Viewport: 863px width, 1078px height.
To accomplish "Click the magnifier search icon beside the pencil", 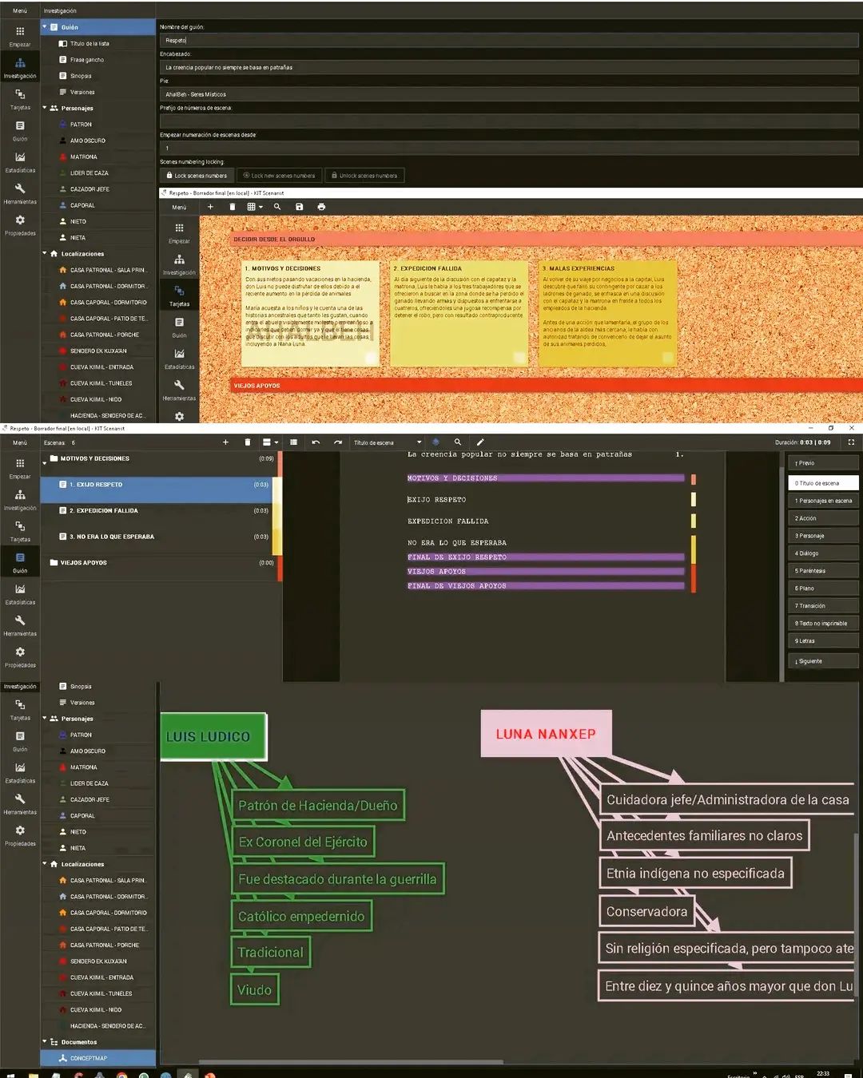I will coord(458,442).
